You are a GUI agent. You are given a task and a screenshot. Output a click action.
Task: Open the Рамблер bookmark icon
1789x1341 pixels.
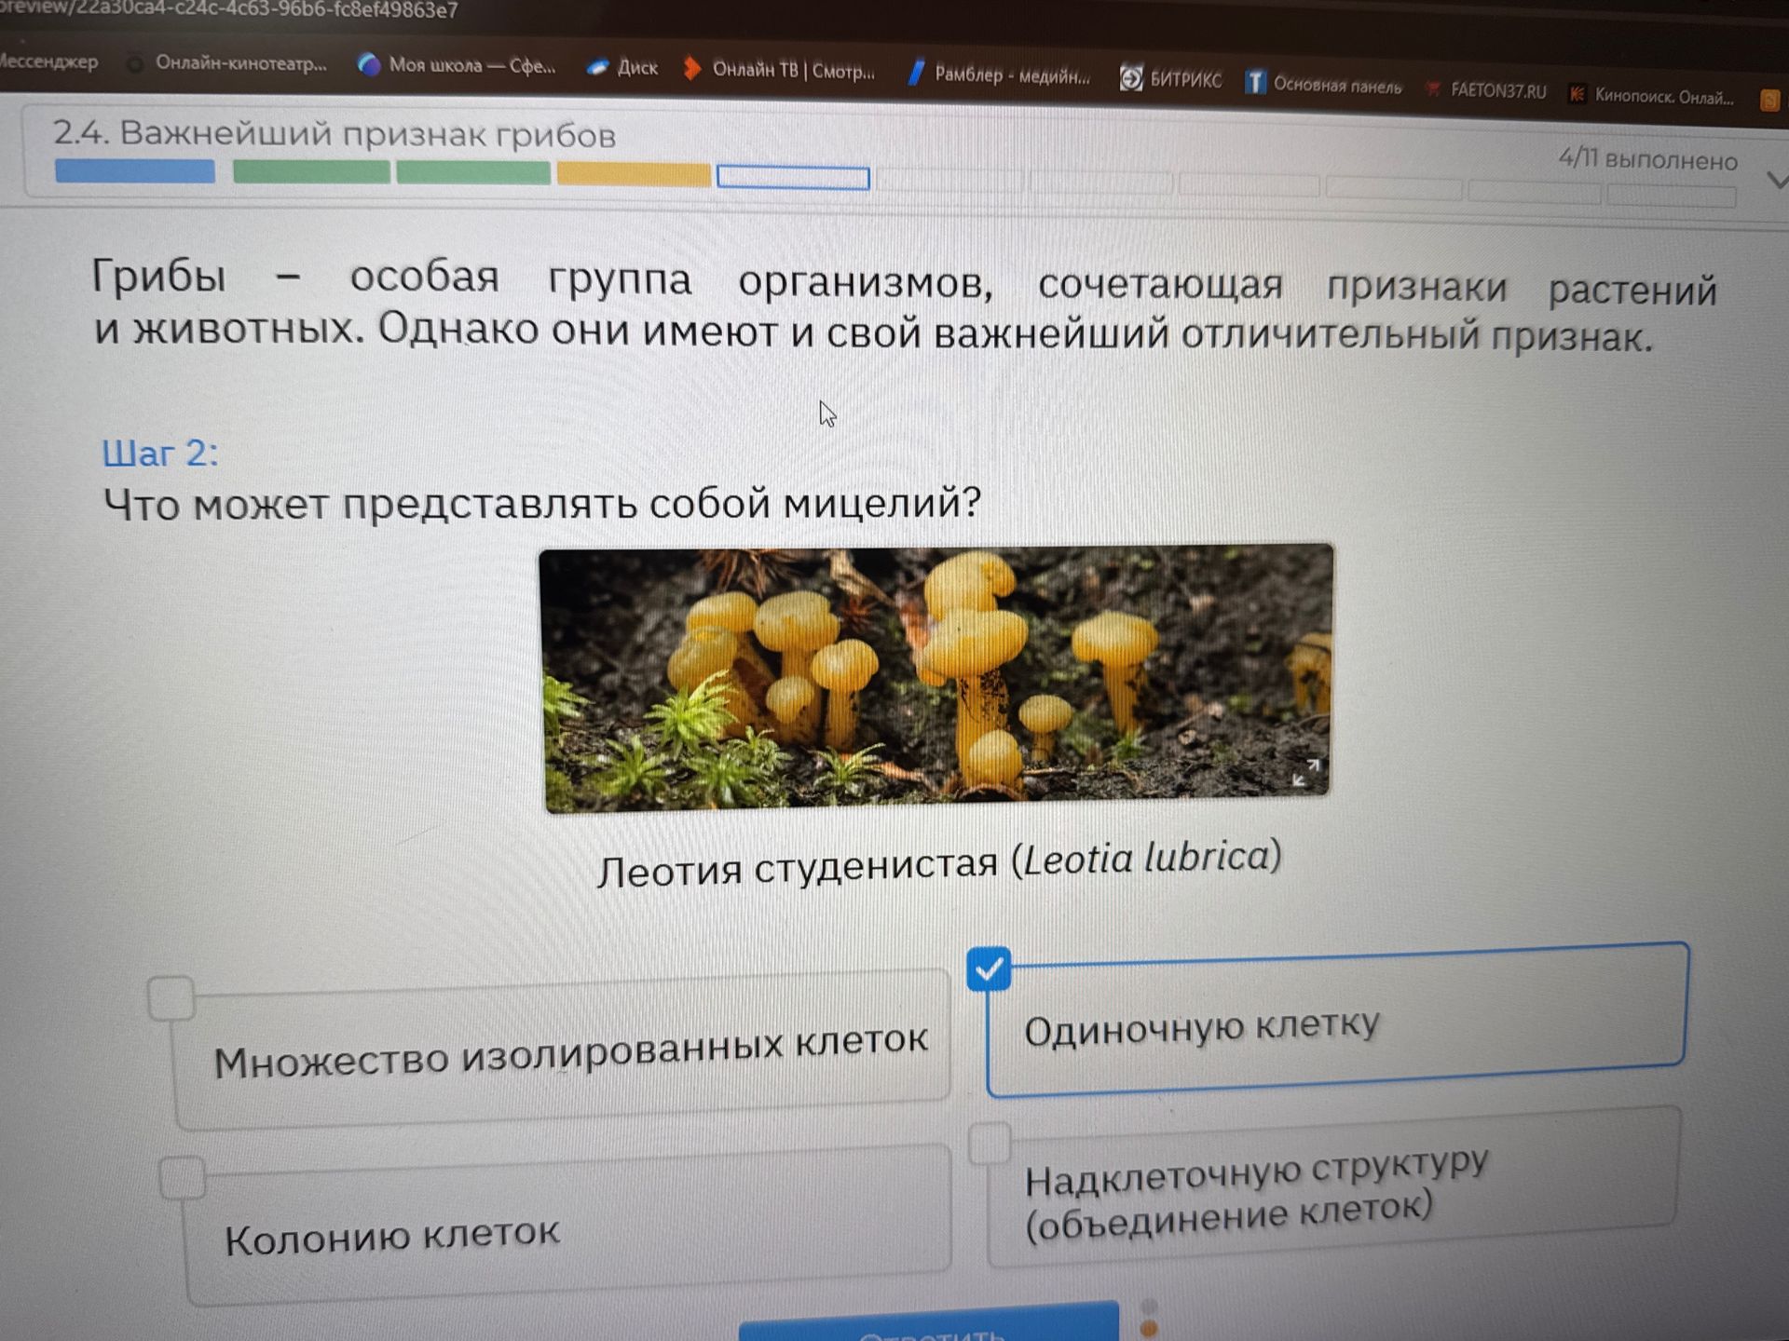(x=916, y=73)
